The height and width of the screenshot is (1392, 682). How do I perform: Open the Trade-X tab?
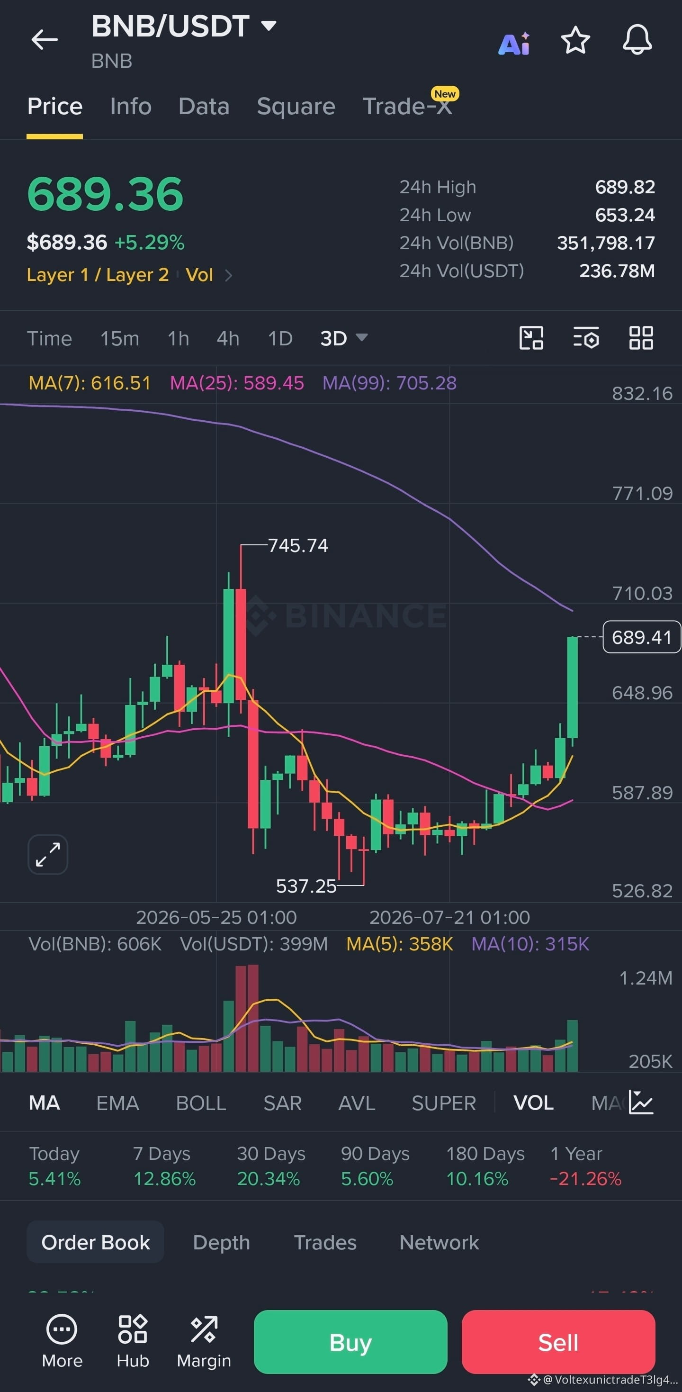(408, 106)
